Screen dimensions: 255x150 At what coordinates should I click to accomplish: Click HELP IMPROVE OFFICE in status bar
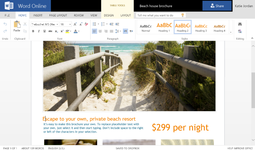click(x=240, y=148)
